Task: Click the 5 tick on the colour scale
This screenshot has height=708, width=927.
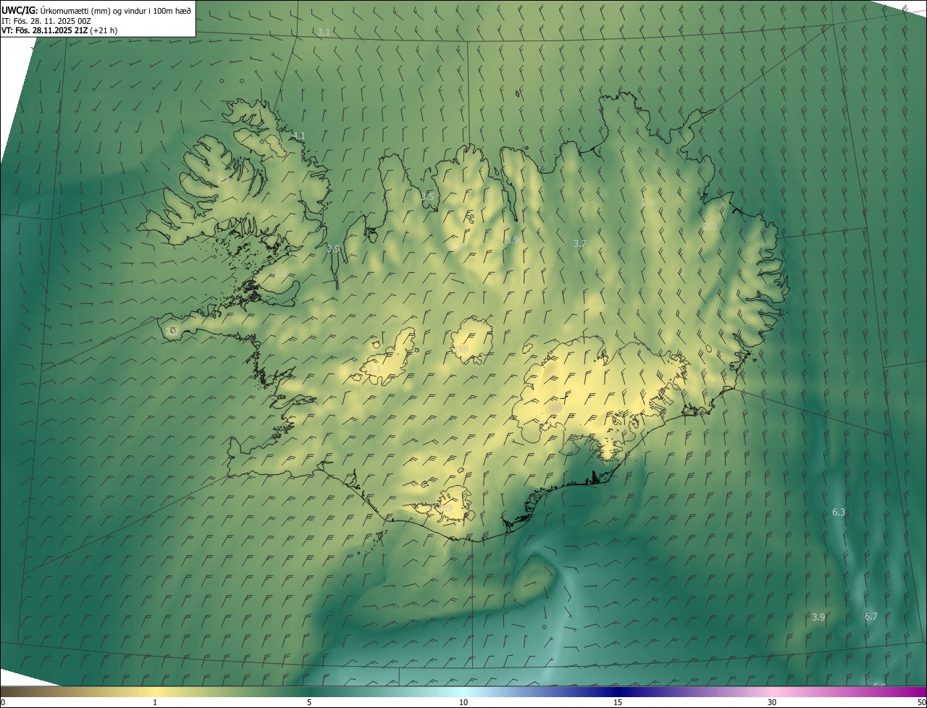Action: click(309, 702)
